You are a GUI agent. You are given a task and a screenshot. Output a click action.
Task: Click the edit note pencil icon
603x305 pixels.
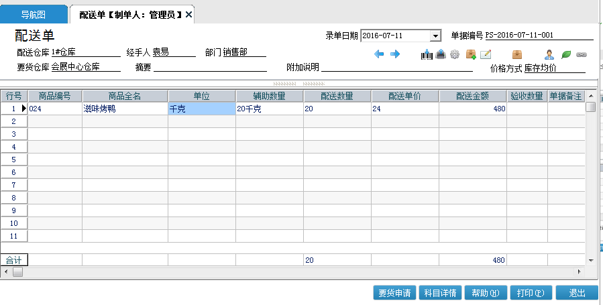486,54
